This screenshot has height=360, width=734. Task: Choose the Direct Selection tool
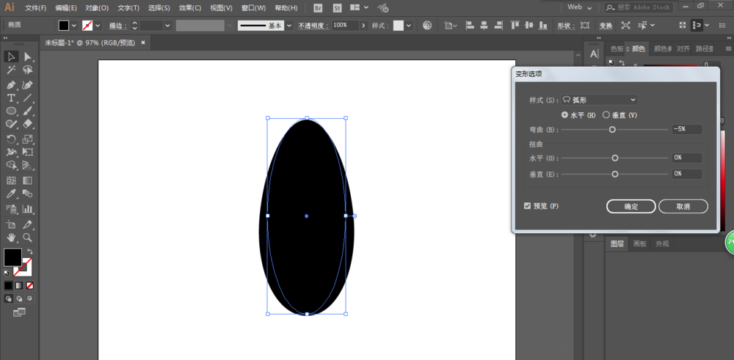pos(28,56)
